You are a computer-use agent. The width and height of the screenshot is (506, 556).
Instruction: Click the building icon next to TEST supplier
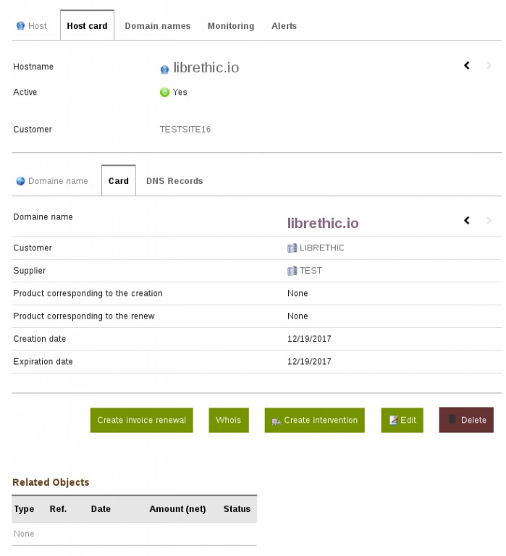pos(292,271)
